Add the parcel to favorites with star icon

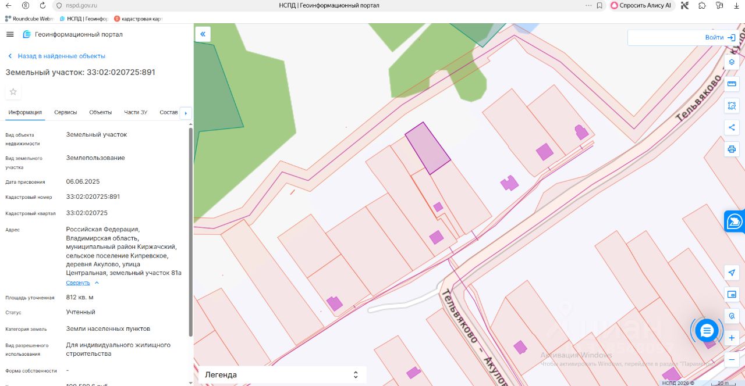13,91
